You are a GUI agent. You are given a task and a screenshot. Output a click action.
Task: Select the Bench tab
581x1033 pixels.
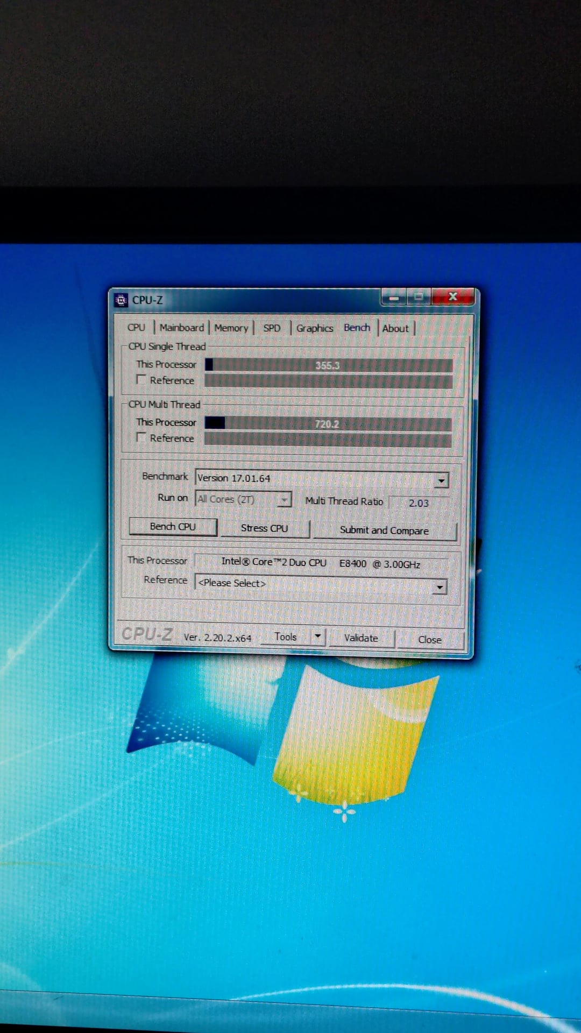point(357,328)
